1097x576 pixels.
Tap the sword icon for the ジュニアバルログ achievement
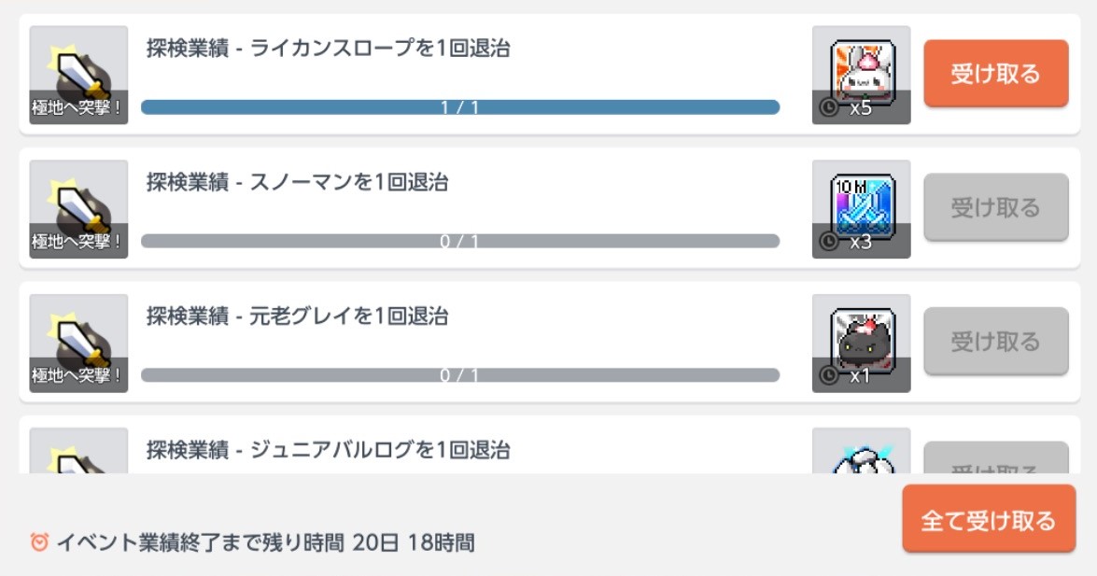(78, 451)
